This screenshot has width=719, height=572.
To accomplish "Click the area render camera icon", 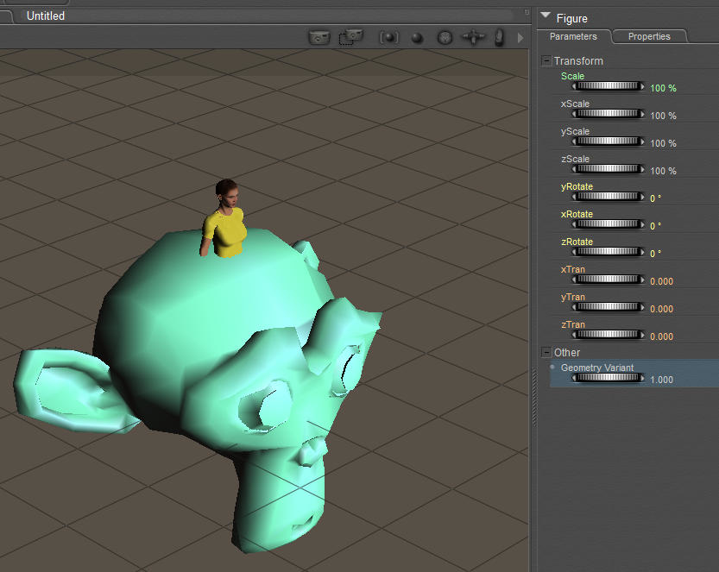I will click(x=350, y=37).
